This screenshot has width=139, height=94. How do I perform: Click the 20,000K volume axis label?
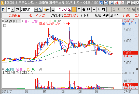tap(129, 73)
